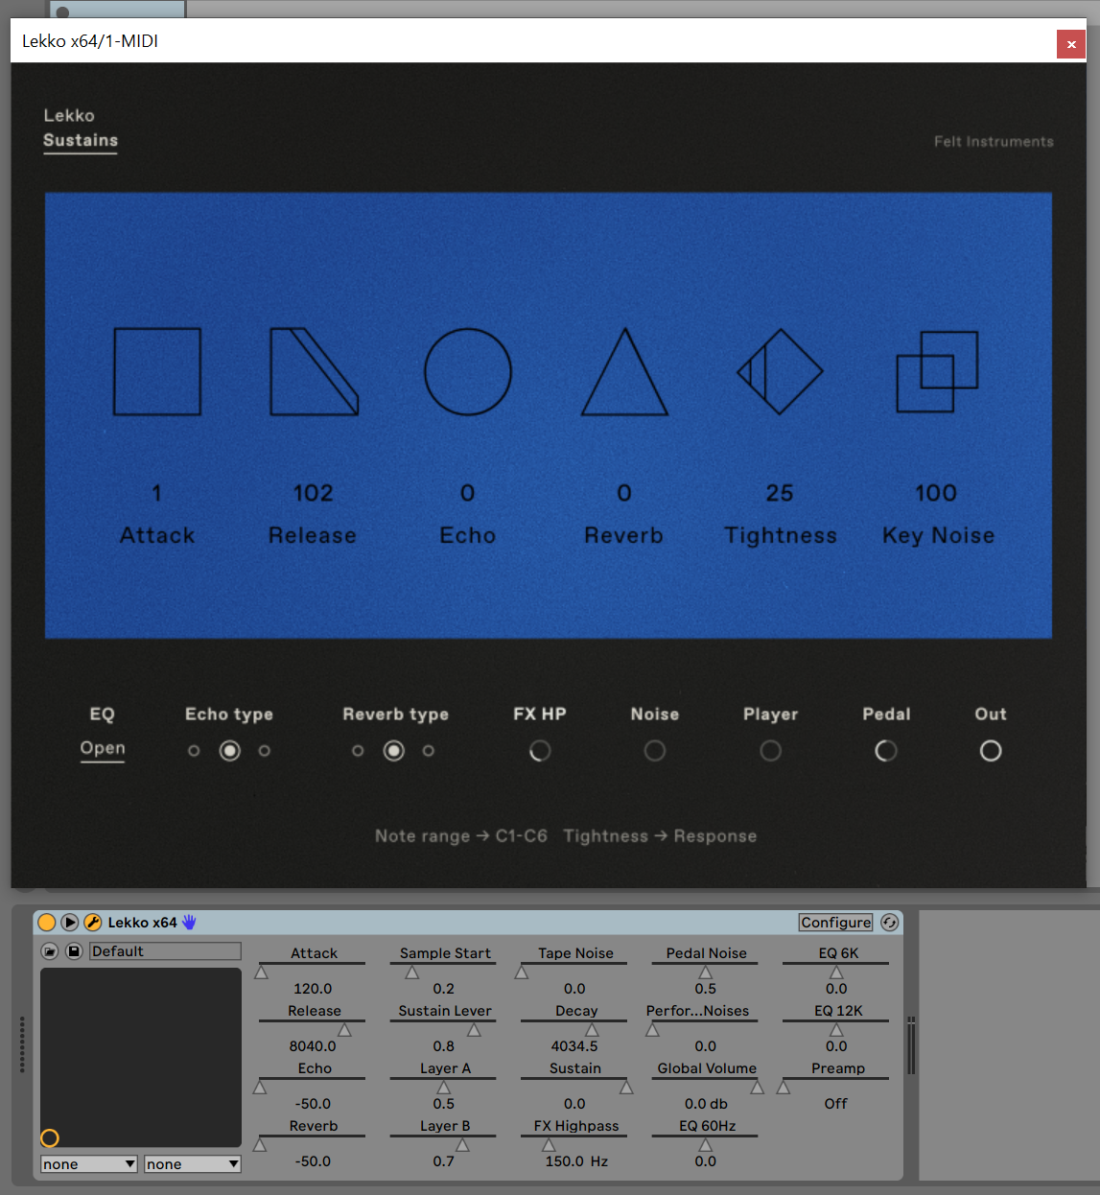
Task: Click the Attack parameter slider
Action: coord(313,971)
